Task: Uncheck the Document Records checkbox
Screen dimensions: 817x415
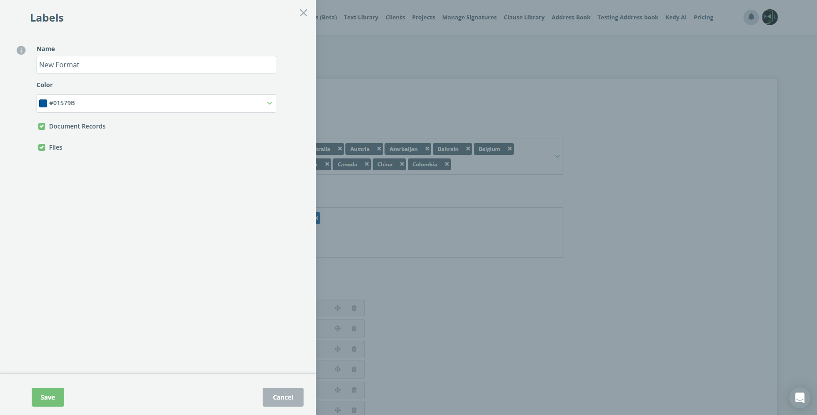Action: coord(42,126)
